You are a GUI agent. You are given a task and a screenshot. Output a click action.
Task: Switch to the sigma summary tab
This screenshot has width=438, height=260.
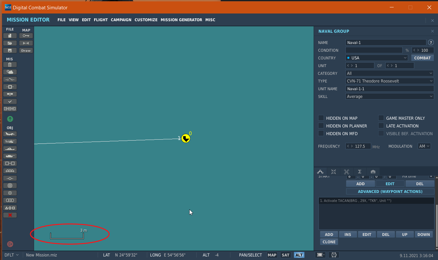click(360, 172)
